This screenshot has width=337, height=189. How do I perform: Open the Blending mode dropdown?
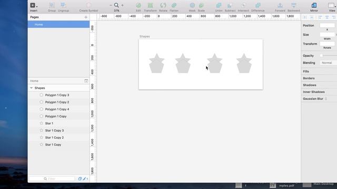(x=329, y=63)
